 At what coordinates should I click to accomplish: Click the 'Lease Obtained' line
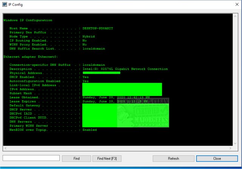coord(79,98)
